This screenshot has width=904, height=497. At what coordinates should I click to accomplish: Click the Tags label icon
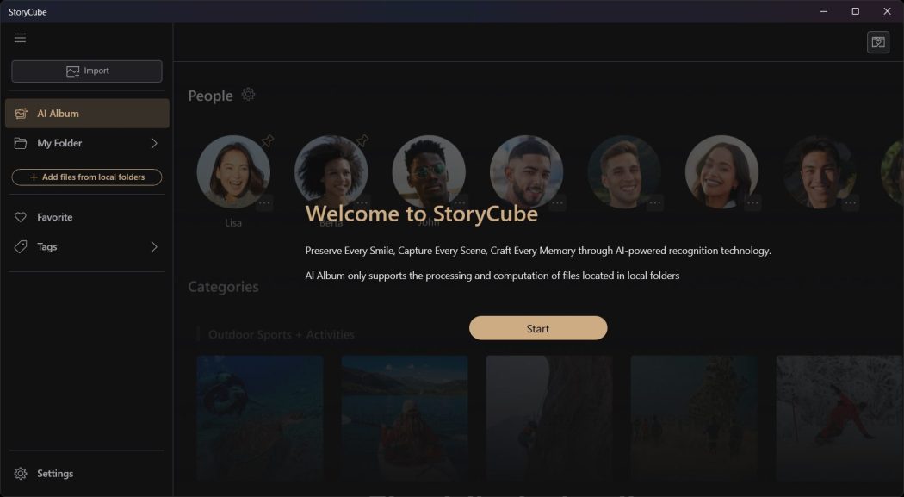pyautogui.click(x=21, y=247)
